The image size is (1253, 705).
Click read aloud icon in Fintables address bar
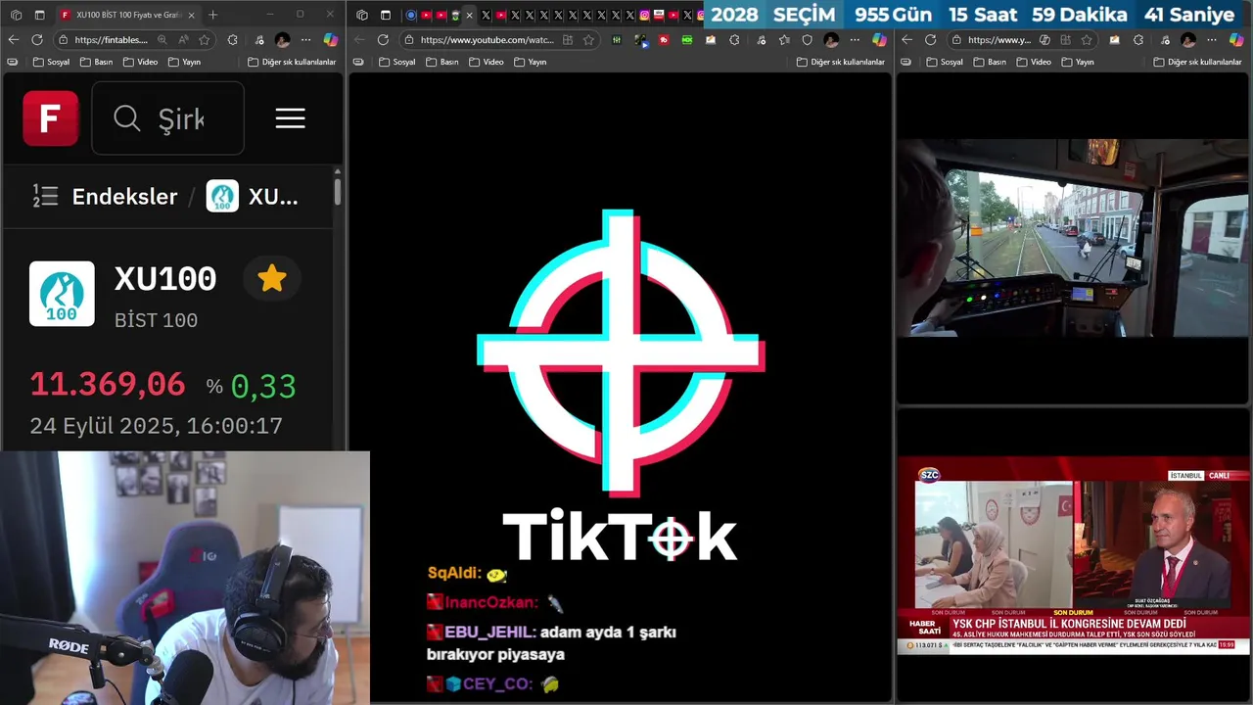click(x=183, y=40)
